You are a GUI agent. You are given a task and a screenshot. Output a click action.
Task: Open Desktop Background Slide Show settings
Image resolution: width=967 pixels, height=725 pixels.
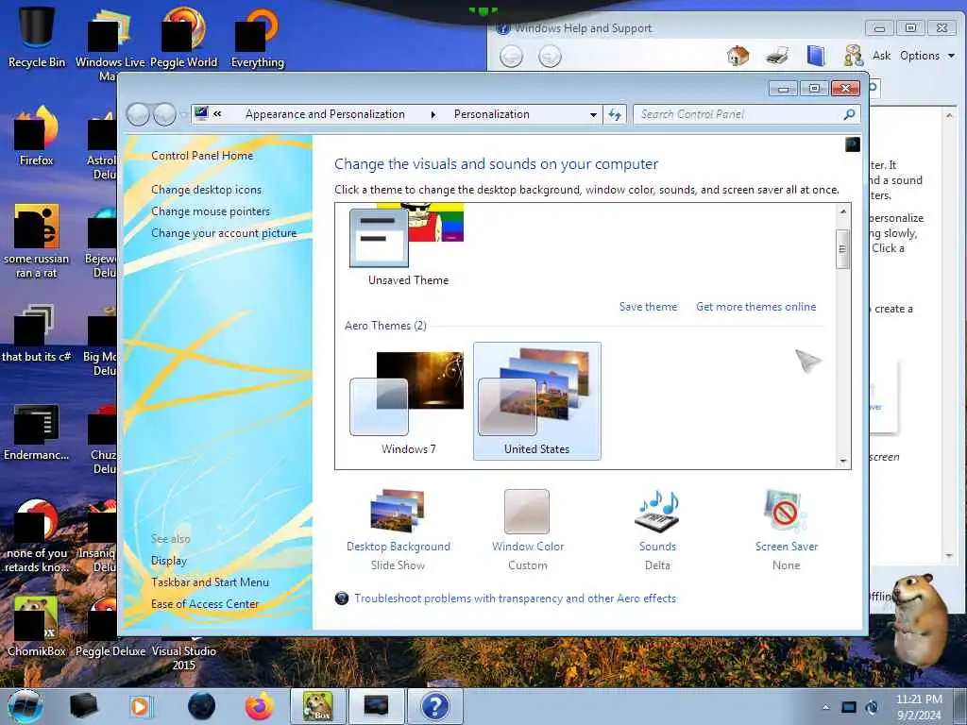[x=398, y=529]
